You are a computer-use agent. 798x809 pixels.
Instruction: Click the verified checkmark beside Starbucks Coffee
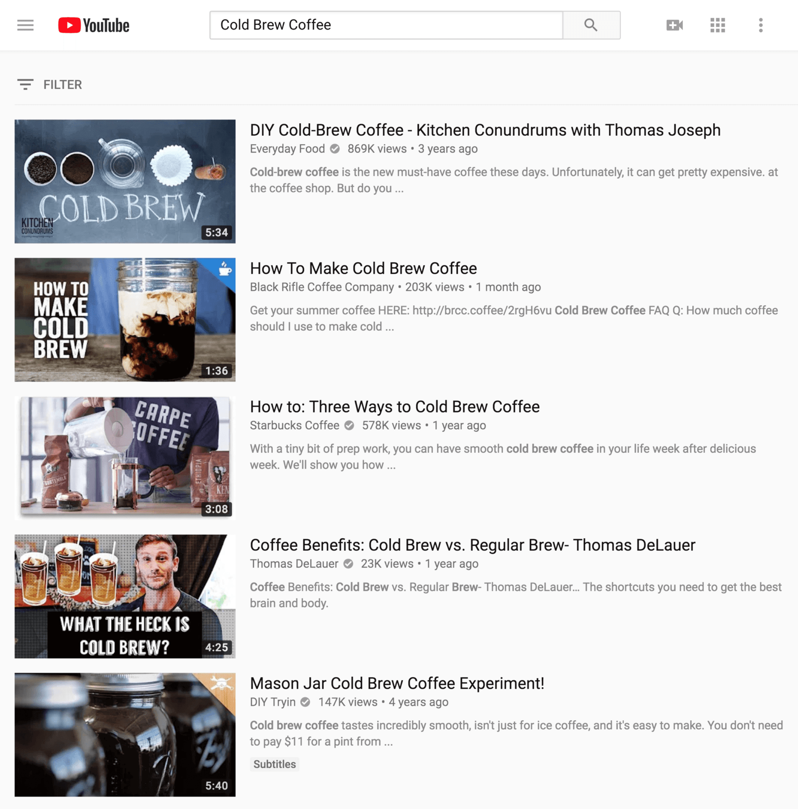349,425
